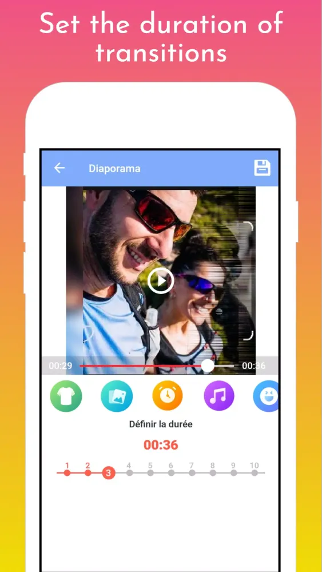The height and width of the screenshot is (572, 322).
Task: Click the Définir la durée label
Action: click(x=161, y=424)
